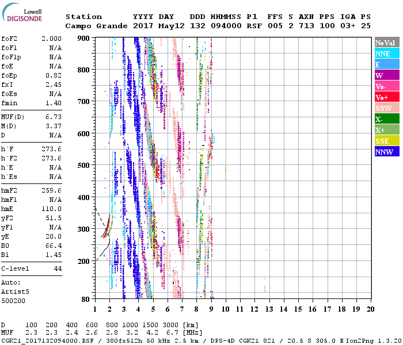Select the SSW legend swatch
The image size is (403, 345).
tap(387, 108)
